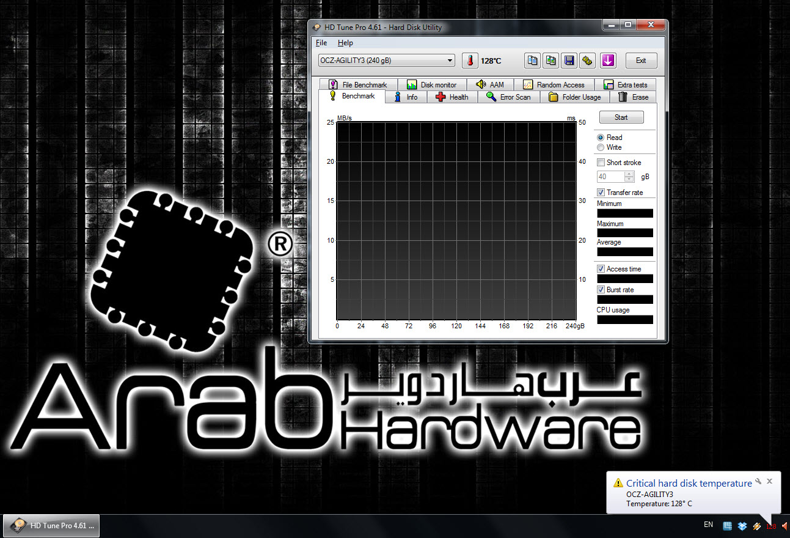Open HD Tune options tools icon

[x=588, y=61]
